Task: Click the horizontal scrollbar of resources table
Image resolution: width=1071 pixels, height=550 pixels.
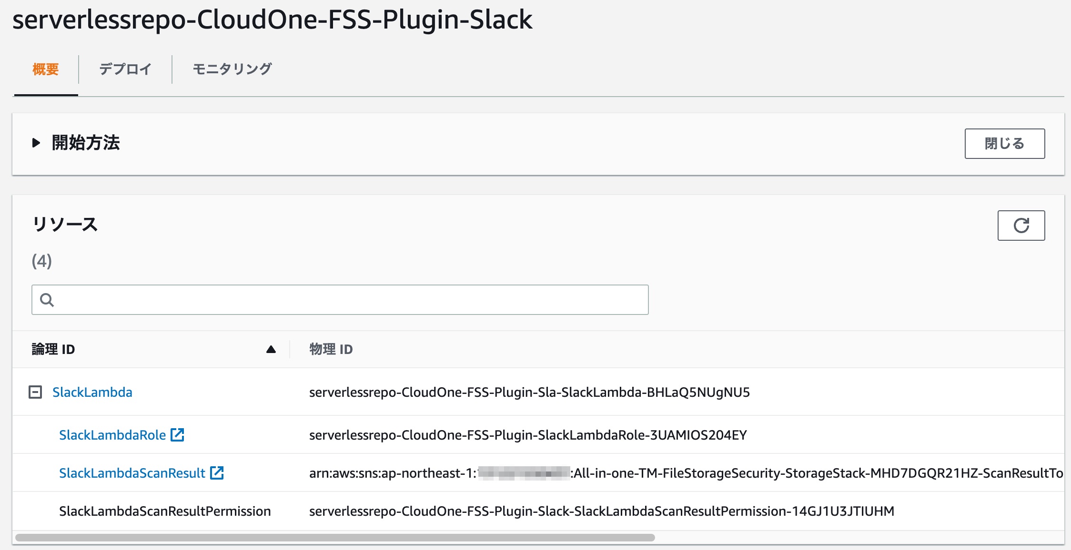Action: coord(335,538)
